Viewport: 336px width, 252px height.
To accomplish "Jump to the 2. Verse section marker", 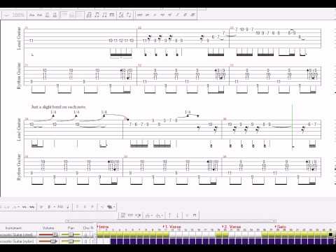I will [231, 227].
